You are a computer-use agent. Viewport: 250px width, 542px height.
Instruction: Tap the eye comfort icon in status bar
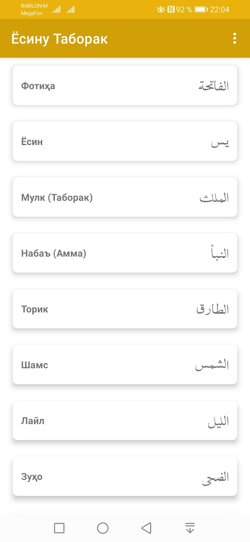tap(161, 10)
